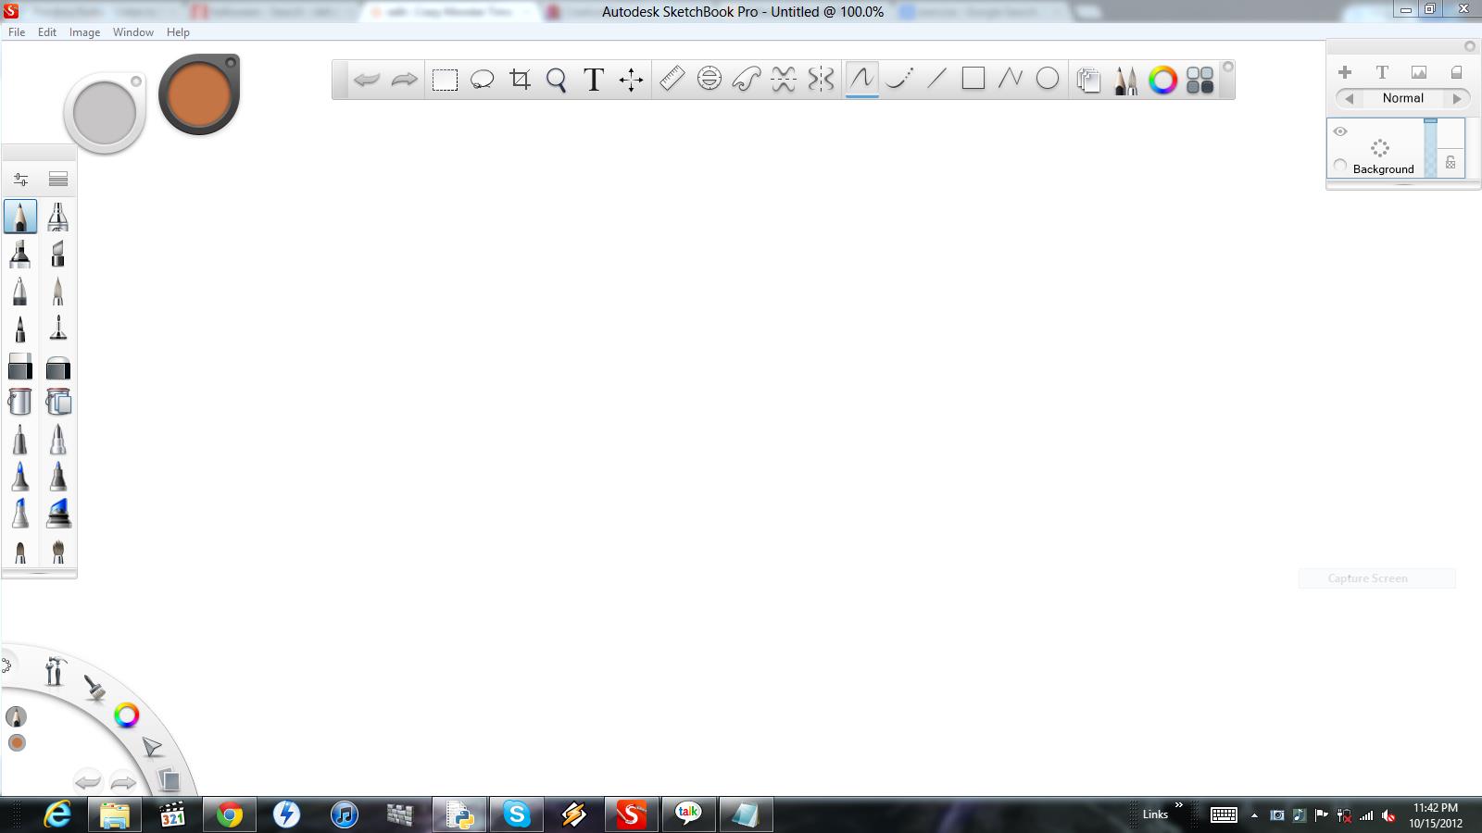1482x833 pixels.
Task: Select the soft Eraser brush
Action: [x=57, y=367]
